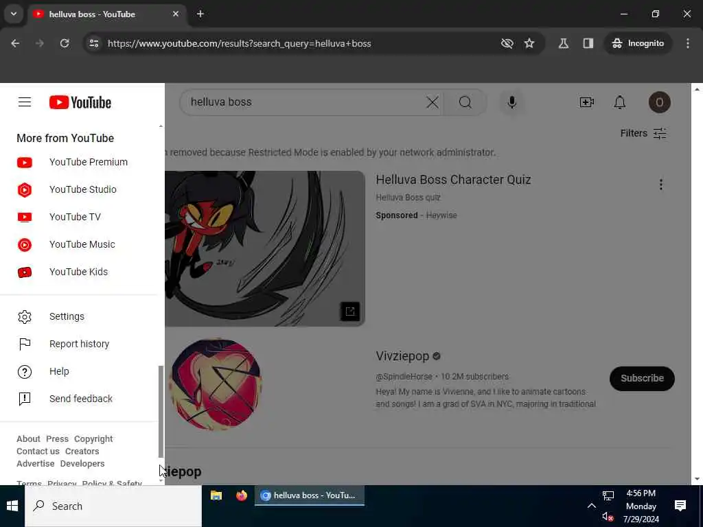Click the YouTube Music circle icon
Image resolution: width=703 pixels, height=527 pixels.
25,245
